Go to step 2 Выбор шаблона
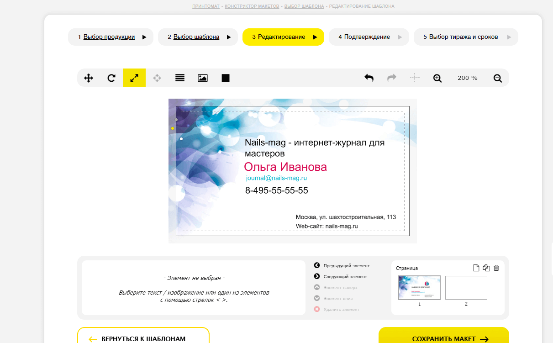The image size is (553, 343). click(196, 37)
